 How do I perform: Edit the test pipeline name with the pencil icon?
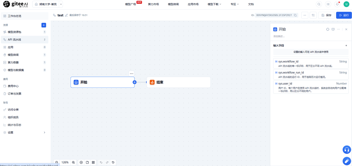pyautogui.click(x=66, y=15)
